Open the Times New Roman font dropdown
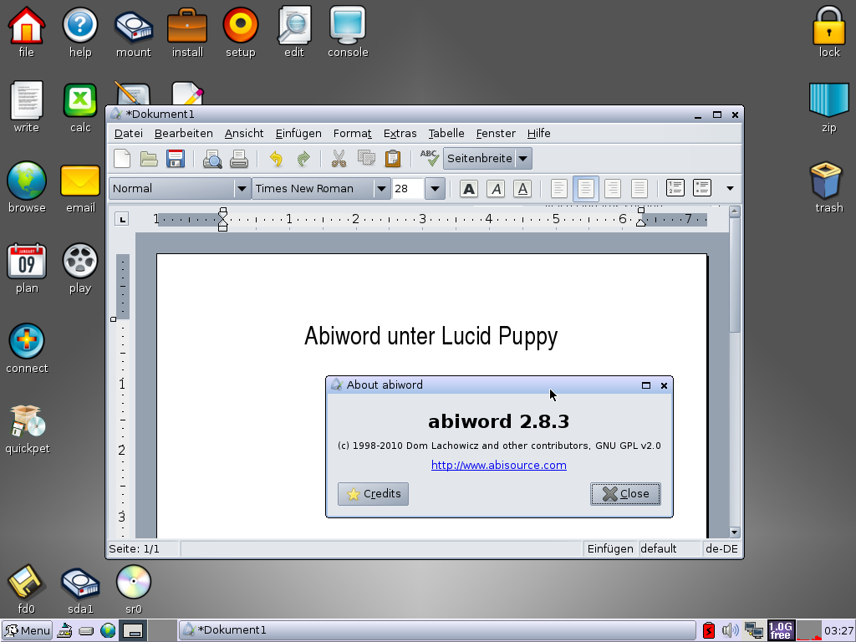This screenshot has width=856, height=642. [x=381, y=189]
